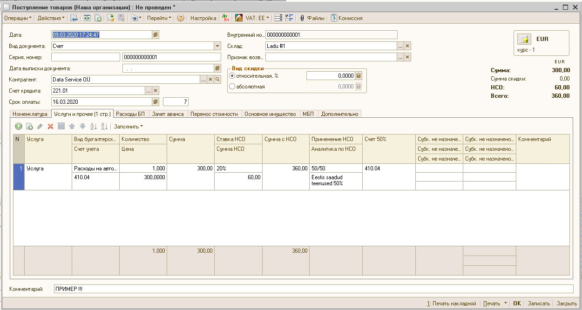Sort rows ascending with the А-Я icon
Screen dimensions: 582x310
coord(93,126)
